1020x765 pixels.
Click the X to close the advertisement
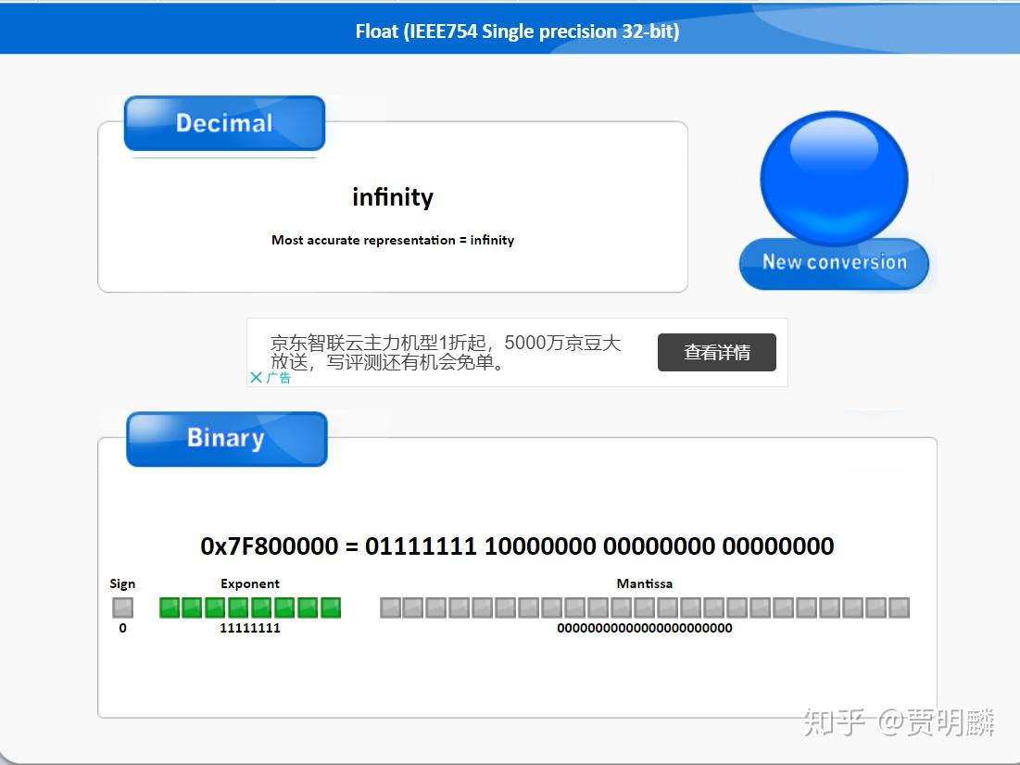(x=257, y=377)
